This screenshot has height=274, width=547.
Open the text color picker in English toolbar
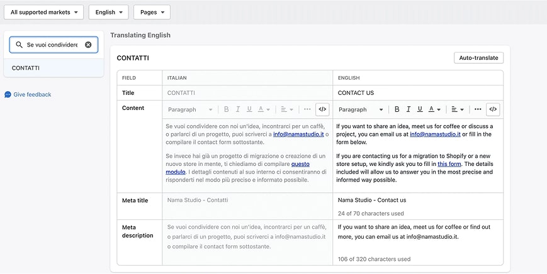(x=434, y=109)
